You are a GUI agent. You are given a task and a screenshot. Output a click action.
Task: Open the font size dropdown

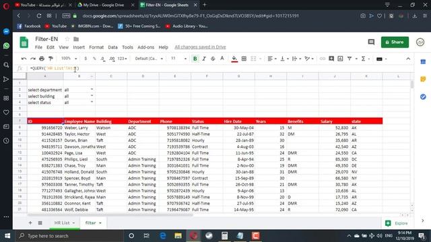(178, 58)
